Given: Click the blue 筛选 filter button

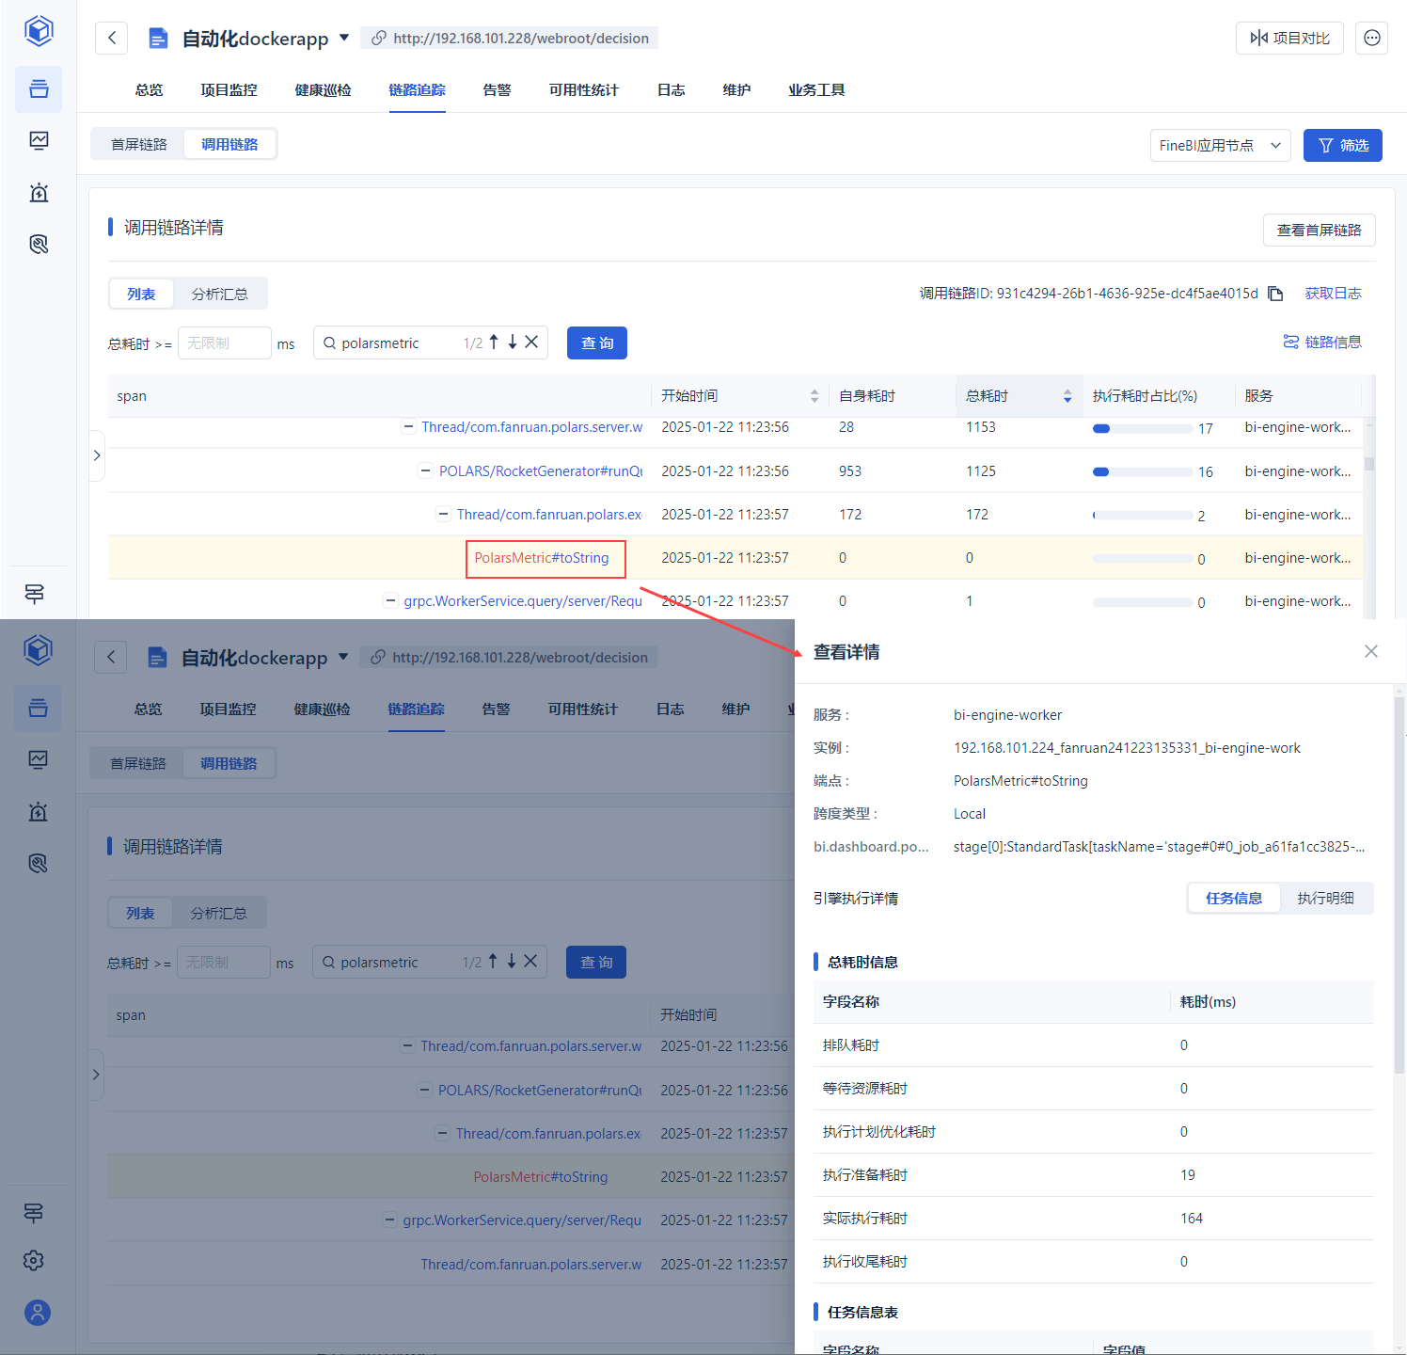Looking at the screenshot, I should 1342,145.
